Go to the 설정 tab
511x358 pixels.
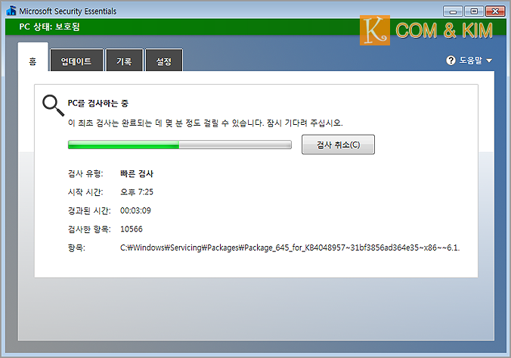pos(163,61)
